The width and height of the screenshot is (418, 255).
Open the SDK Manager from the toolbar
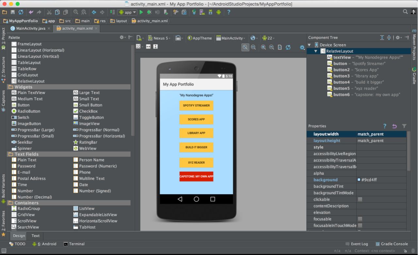[x=210, y=12]
